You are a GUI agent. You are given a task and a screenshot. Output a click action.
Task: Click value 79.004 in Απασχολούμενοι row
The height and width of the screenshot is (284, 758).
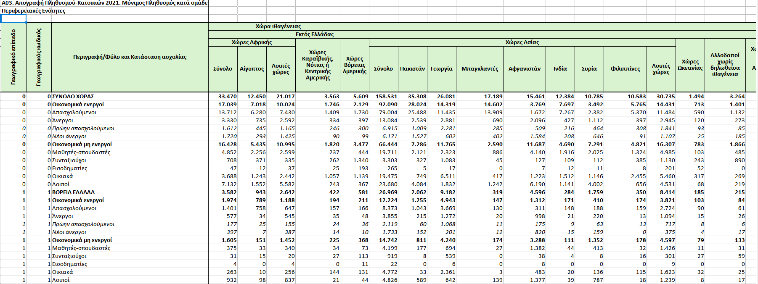pyautogui.click(x=388, y=113)
